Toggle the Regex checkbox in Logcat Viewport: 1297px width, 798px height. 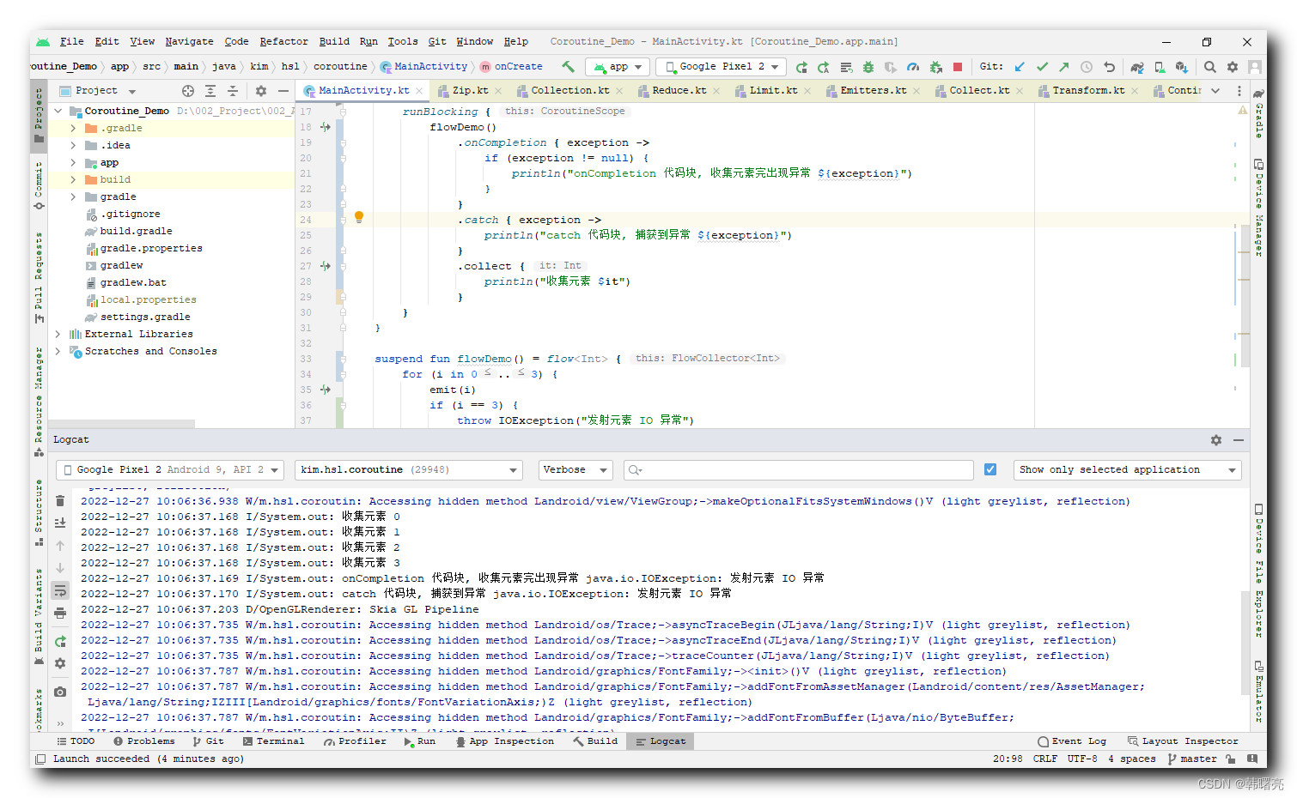click(990, 469)
